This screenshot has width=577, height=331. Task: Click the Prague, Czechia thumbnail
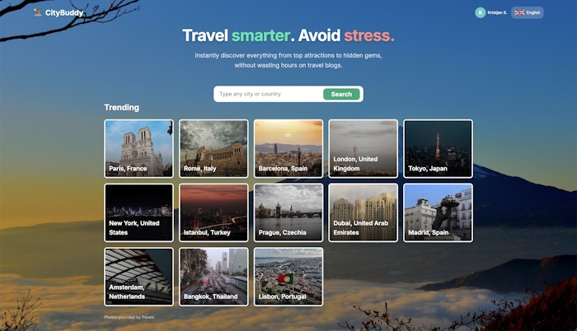click(288, 212)
